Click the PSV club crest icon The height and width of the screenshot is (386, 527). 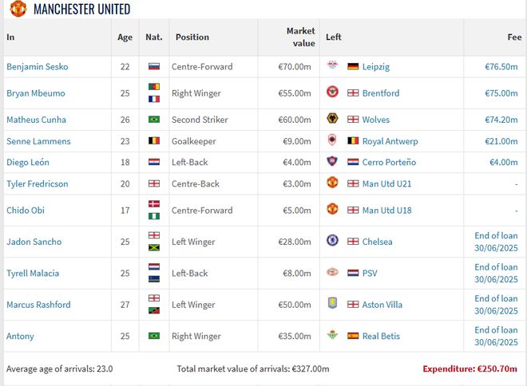click(x=333, y=273)
